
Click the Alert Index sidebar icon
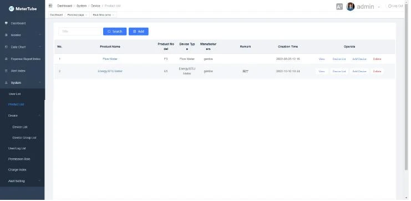(6, 71)
